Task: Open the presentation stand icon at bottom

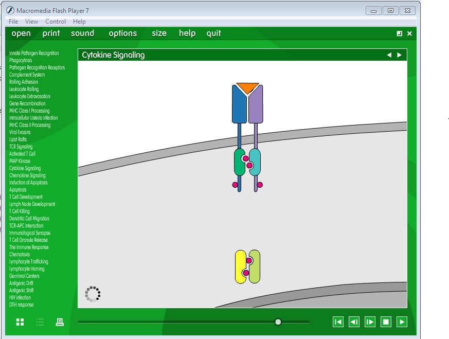Action: pyautogui.click(x=60, y=322)
